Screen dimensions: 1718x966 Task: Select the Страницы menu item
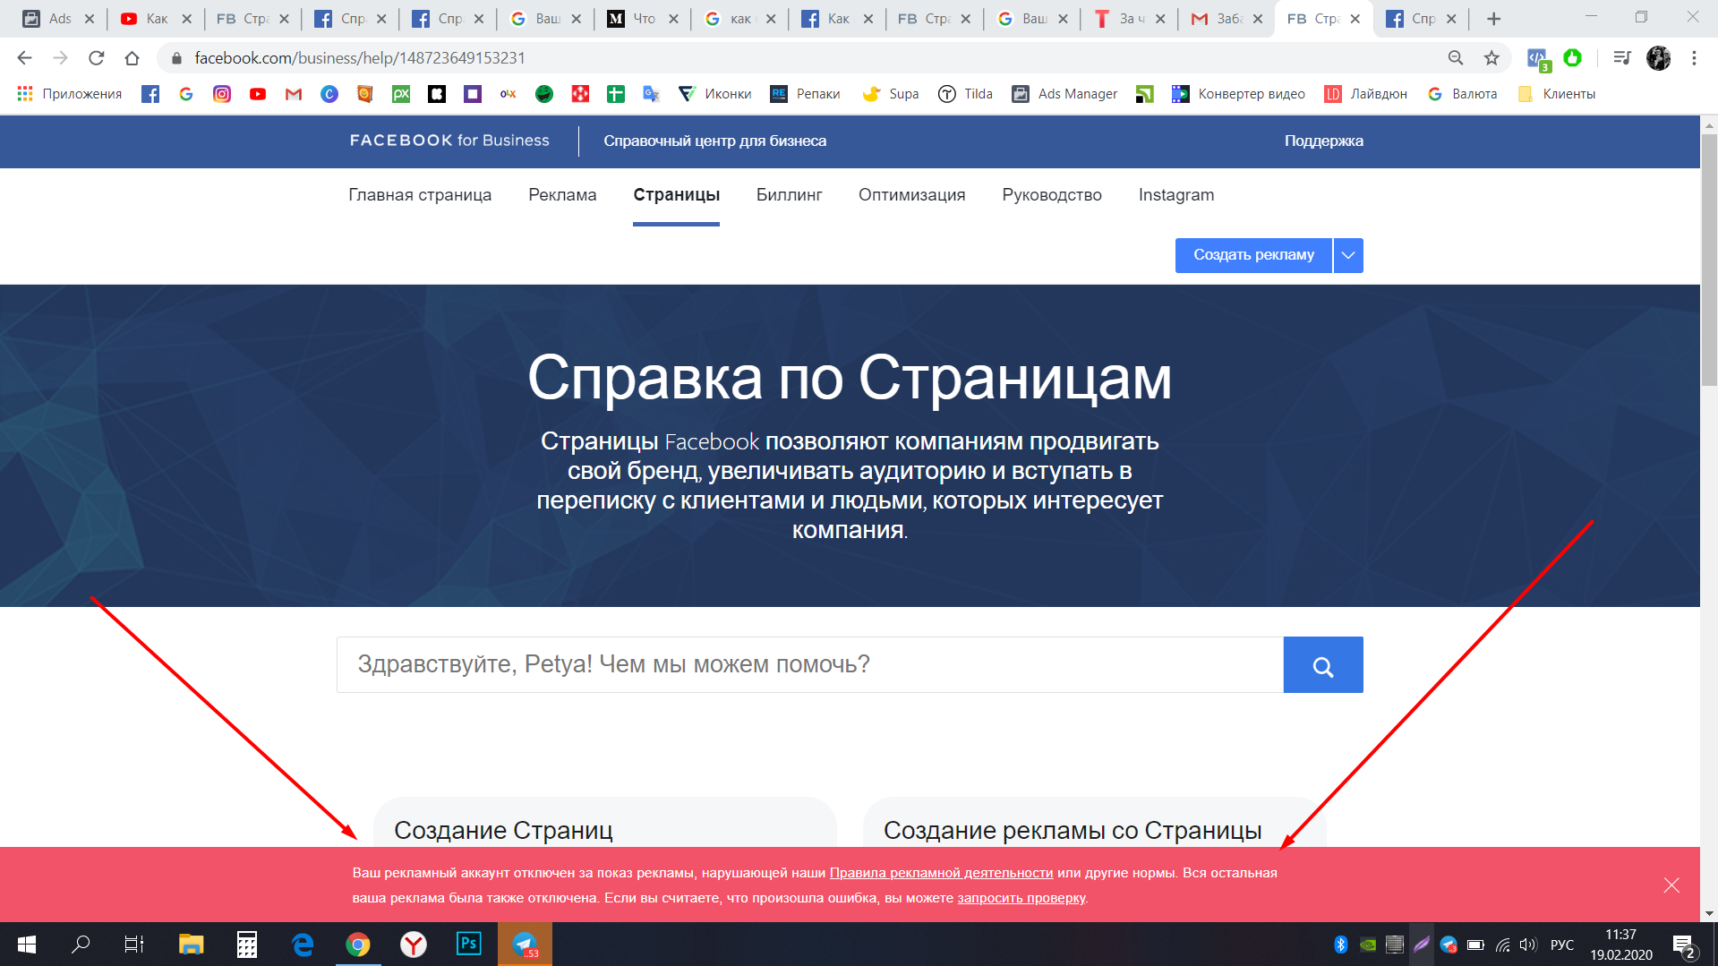[x=676, y=195]
